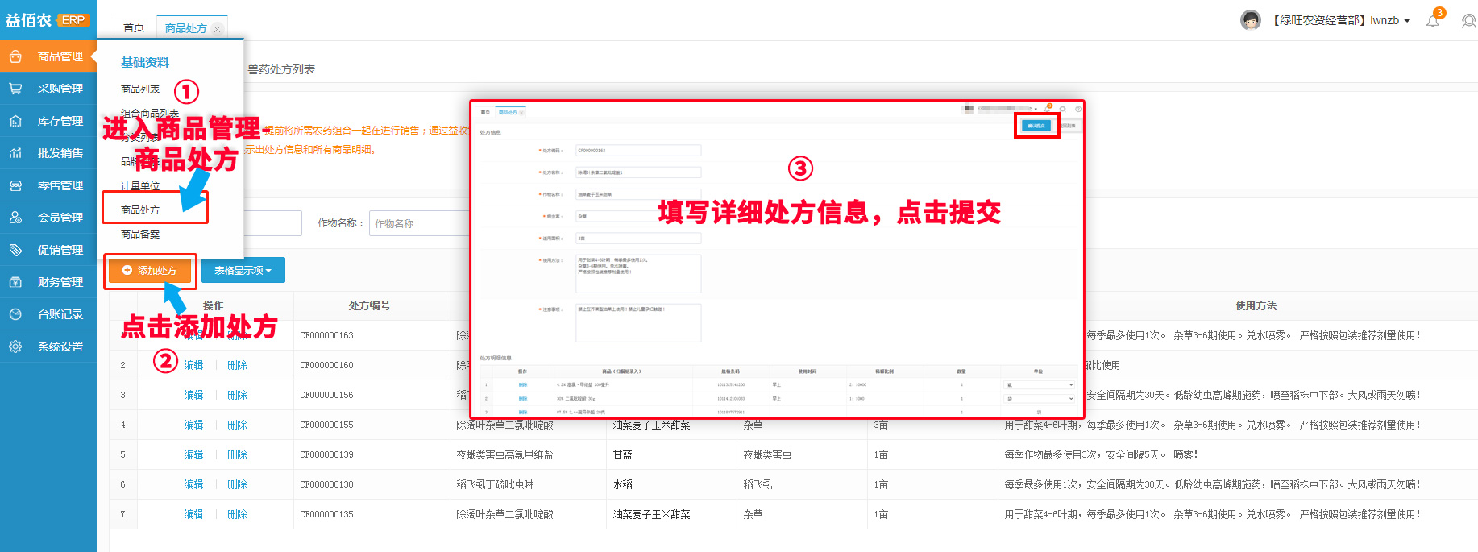Switch to the 首页 tab

tap(133, 28)
